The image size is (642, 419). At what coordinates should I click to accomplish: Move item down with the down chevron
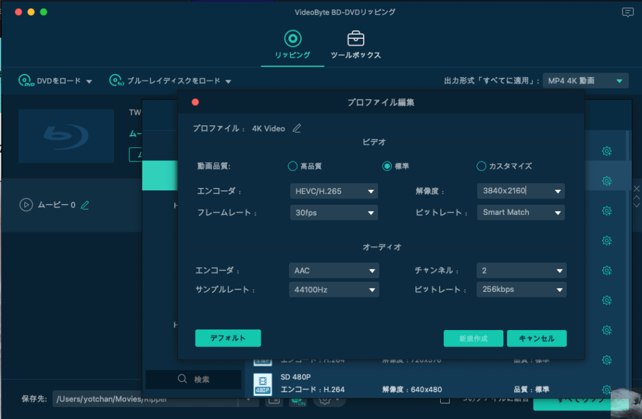pyautogui.click(x=637, y=205)
